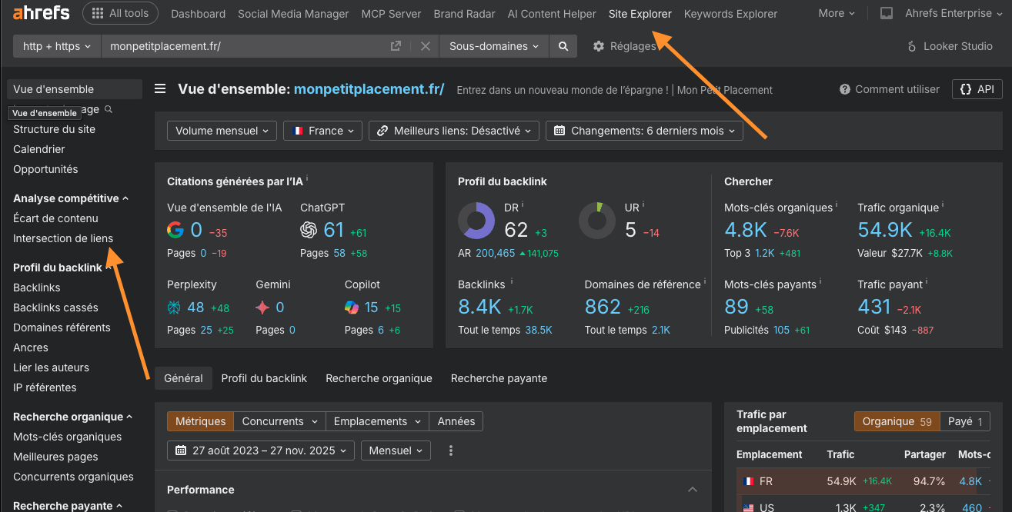
Task: Open the Sous-domaines scope dropdown
Action: coord(493,46)
